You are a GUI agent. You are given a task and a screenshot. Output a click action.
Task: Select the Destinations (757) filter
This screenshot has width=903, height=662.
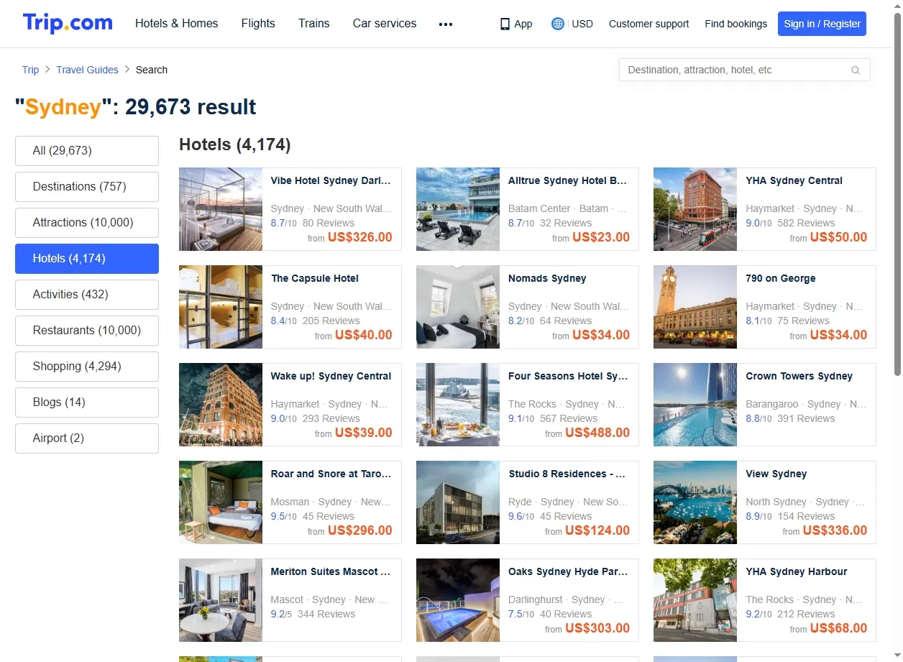(x=87, y=187)
